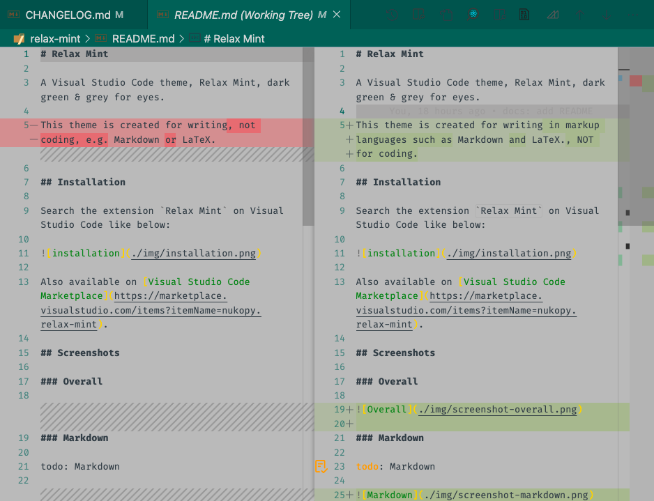
Task: Click '# Relax Mint' heading in left pane
Action: point(74,54)
